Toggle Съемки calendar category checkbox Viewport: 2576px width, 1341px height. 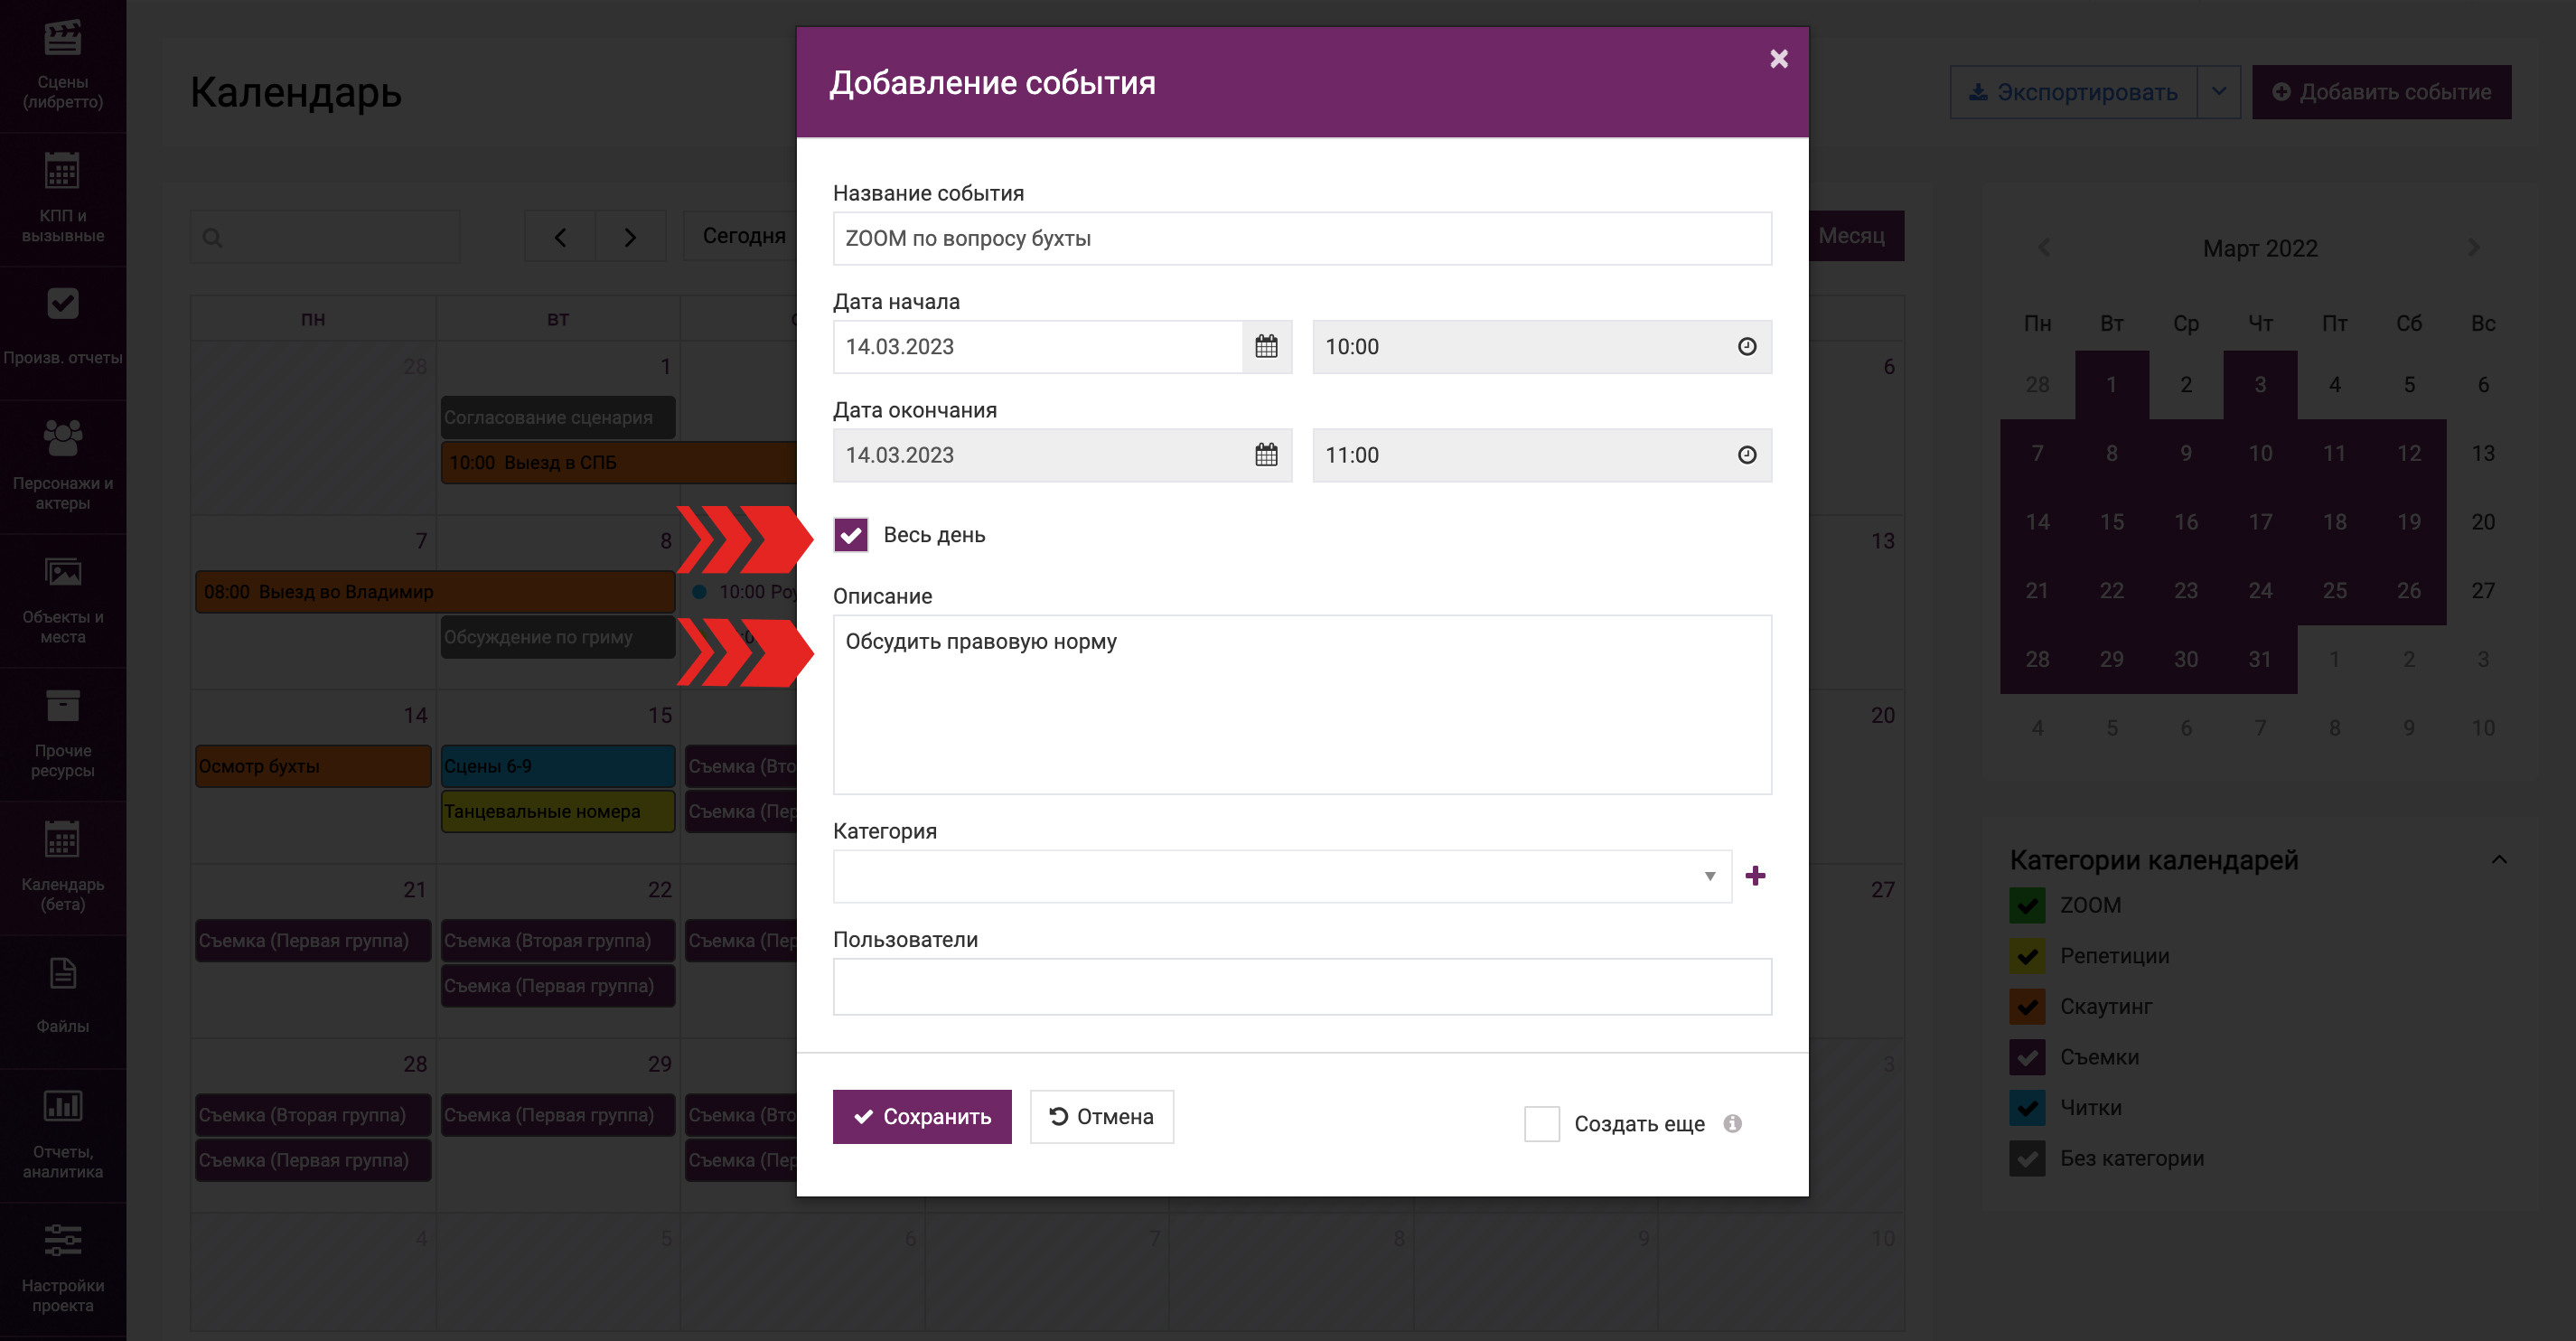tap(2027, 1057)
